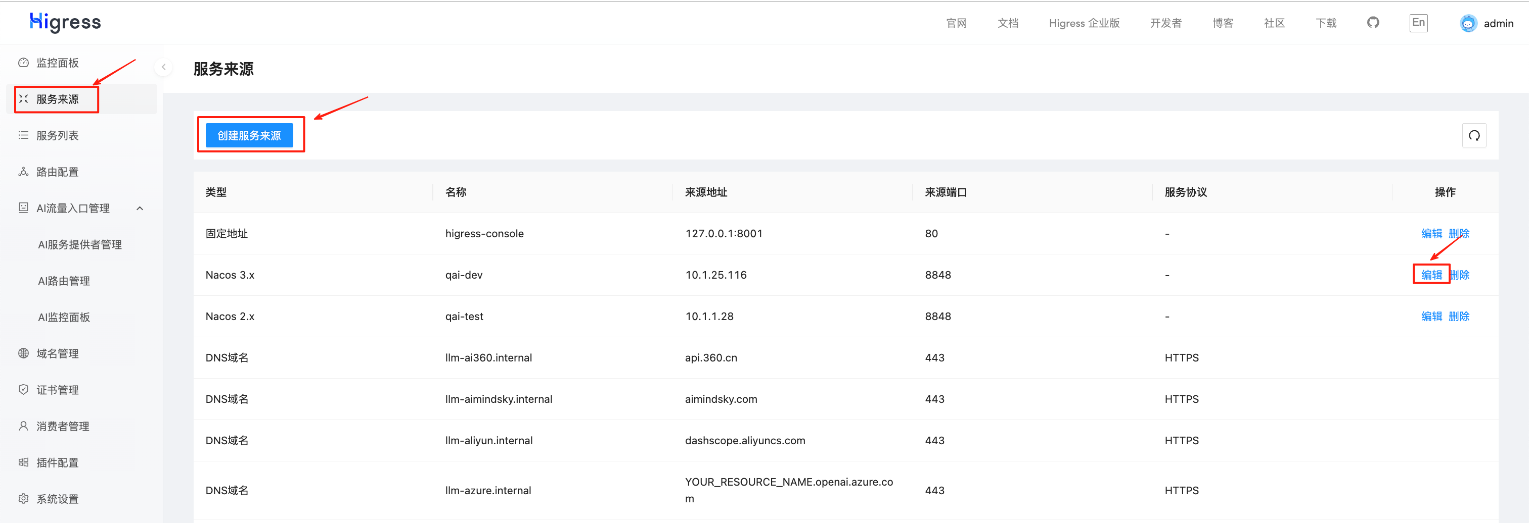Select the llm-ai360.internal name cell

(488, 358)
